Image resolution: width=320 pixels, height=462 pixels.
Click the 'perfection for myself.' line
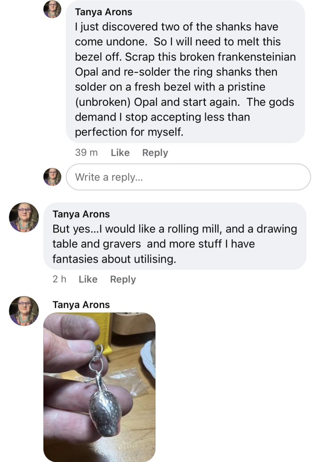pos(129,132)
